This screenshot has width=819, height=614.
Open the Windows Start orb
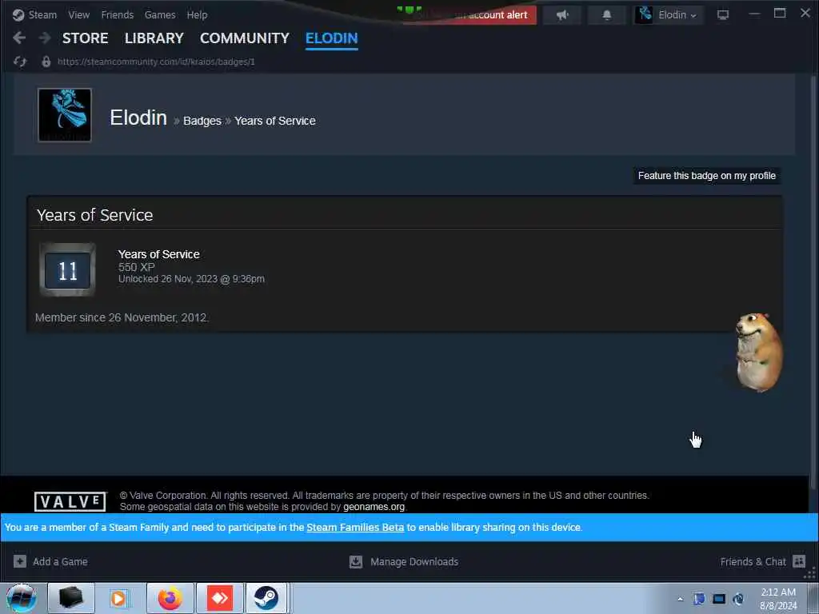22,598
